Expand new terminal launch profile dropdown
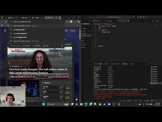This screenshot has height=122, width=162. (x=151, y=64)
